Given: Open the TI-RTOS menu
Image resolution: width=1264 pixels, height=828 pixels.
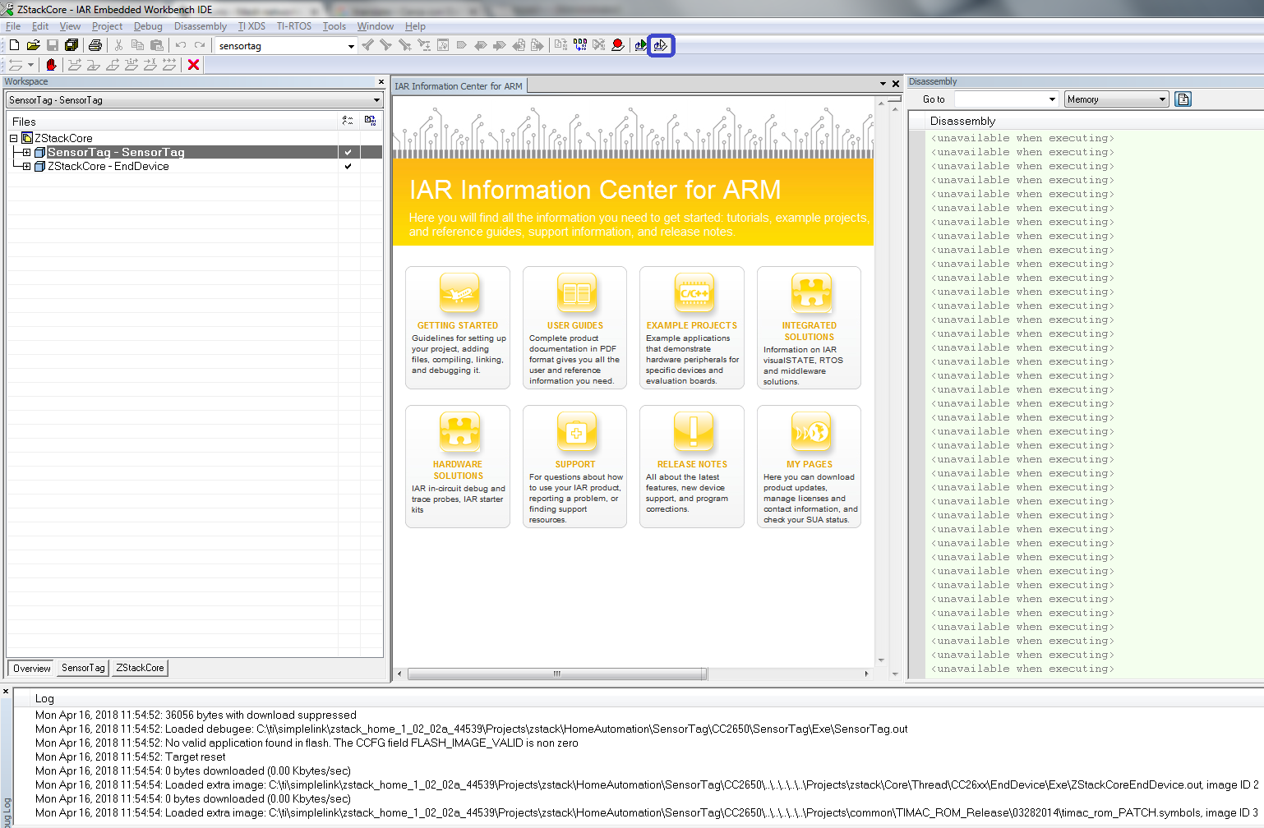Looking at the screenshot, I should pyautogui.click(x=294, y=26).
